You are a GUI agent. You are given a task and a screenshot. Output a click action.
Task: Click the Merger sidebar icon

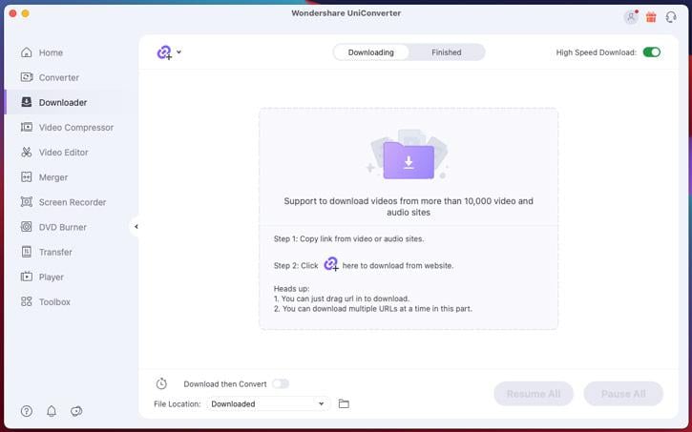27,177
